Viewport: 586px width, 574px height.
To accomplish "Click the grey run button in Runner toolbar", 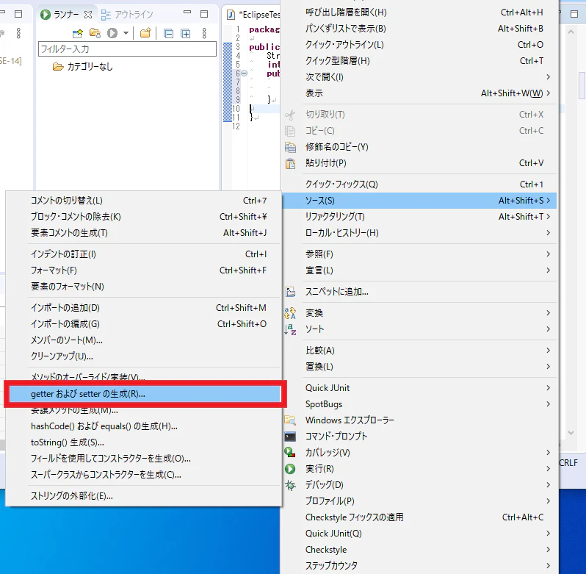I will [x=112, y=34].
